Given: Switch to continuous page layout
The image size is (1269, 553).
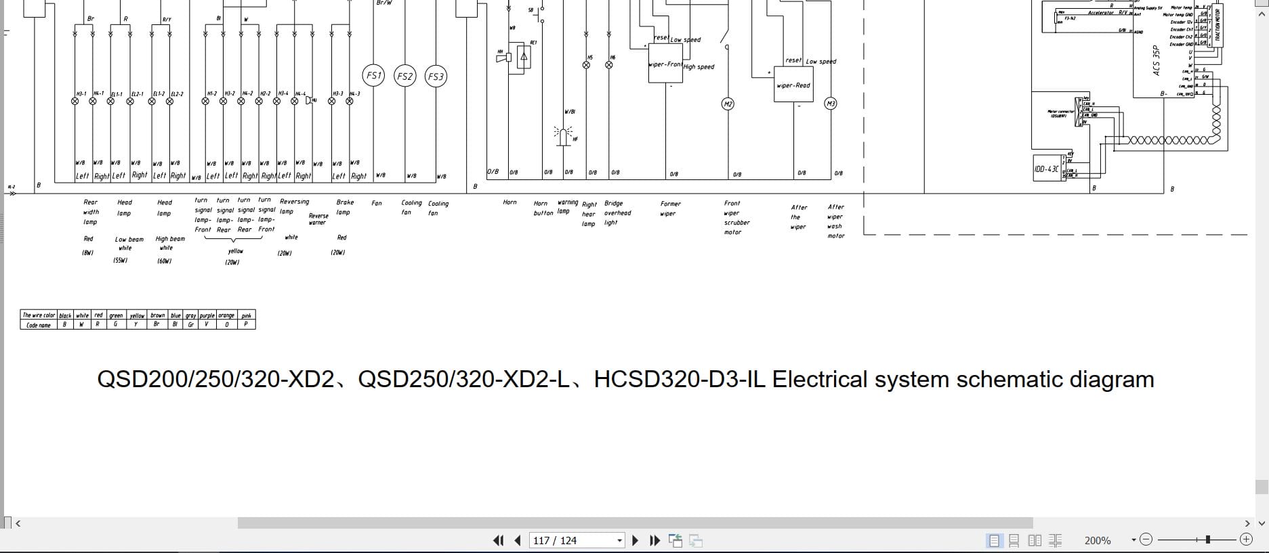Looking at the screenshot, I should (x=1014, y=540).
